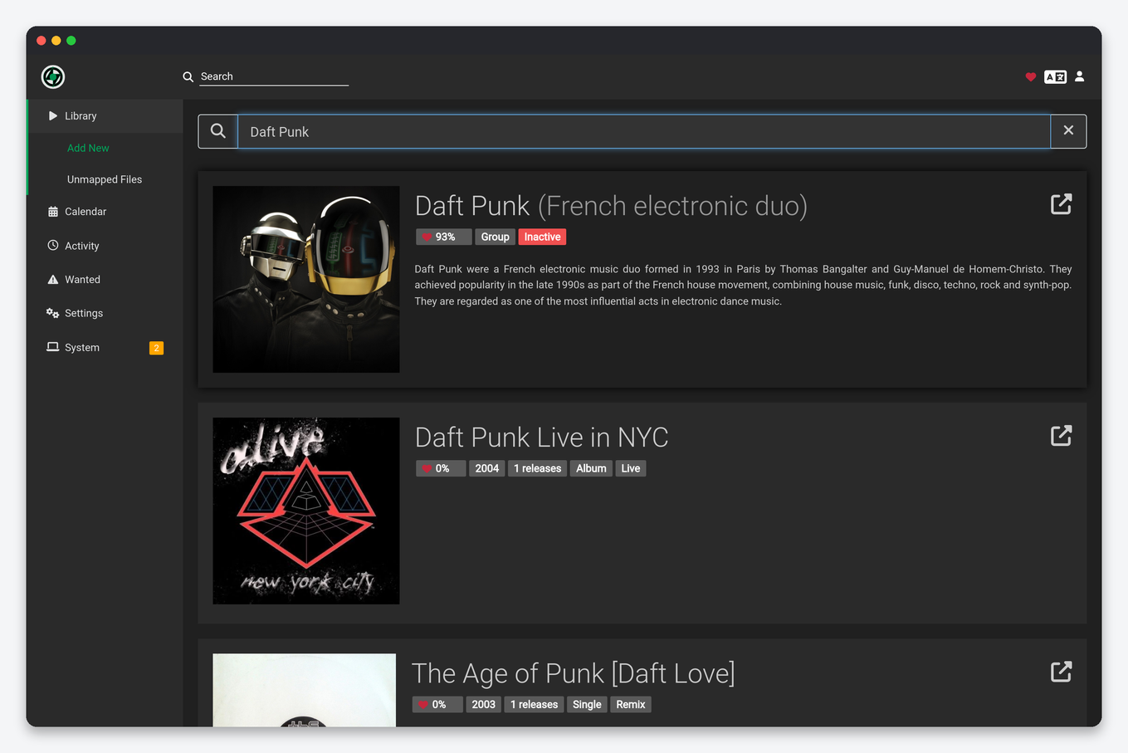Click the red heart donate icon
The width and height of the screenshot is (1128, 753).
click(x=1031, y=76)
